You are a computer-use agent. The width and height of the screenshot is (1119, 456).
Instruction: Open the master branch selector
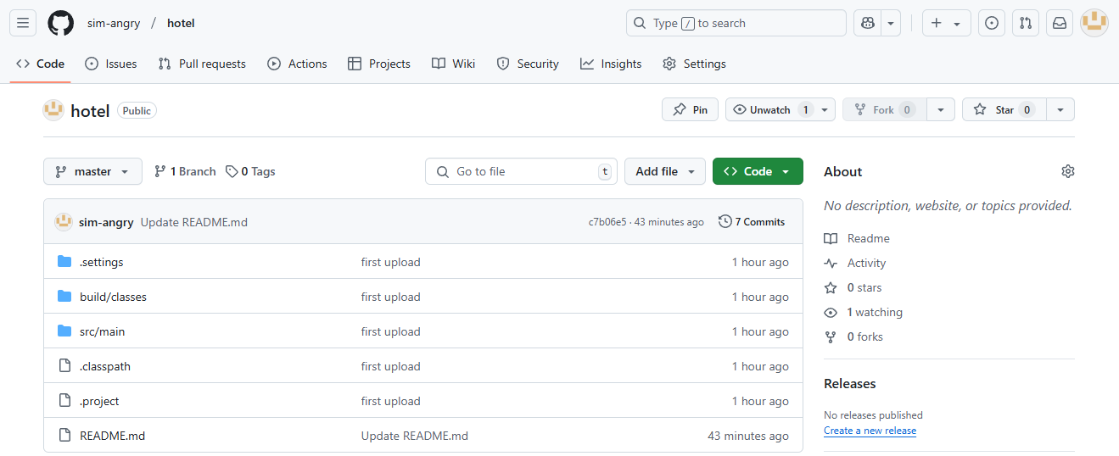pyautogui.click(x=92, y=171)
